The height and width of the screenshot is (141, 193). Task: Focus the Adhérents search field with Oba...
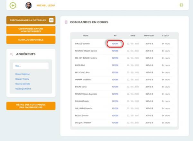(31, 66)
